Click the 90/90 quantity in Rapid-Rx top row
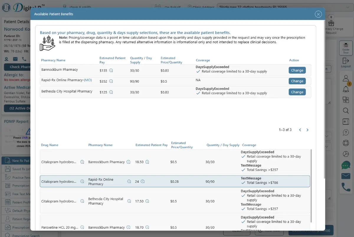The image size is (354, 237). [x=135, y=81]
